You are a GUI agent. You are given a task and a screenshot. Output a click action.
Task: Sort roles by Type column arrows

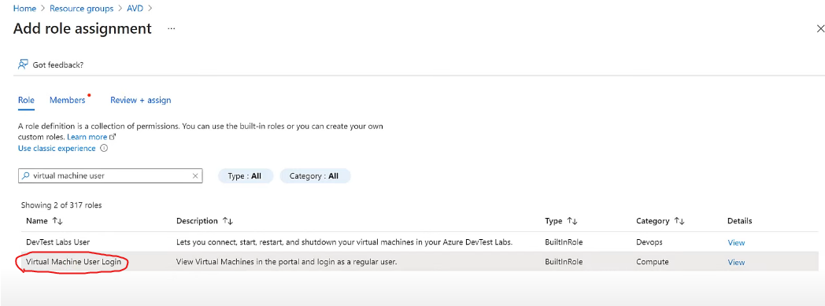pos(572,221)
